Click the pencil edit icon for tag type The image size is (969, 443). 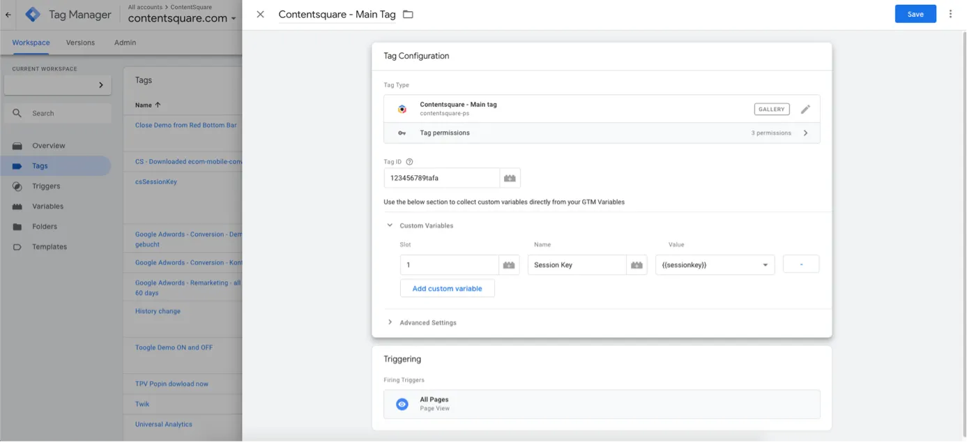(805, 109)
